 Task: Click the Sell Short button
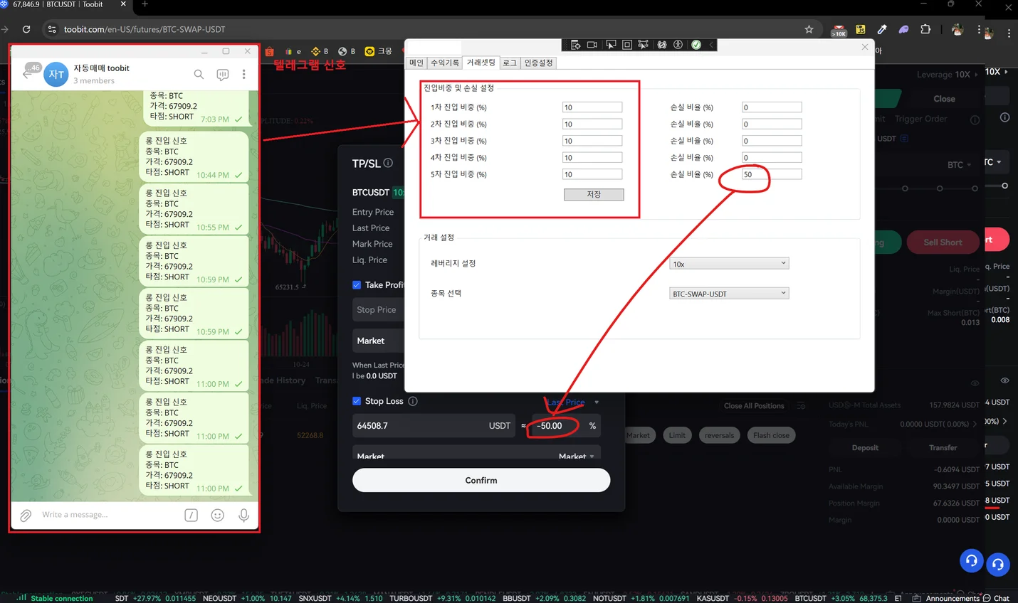[x=943, y=242]
